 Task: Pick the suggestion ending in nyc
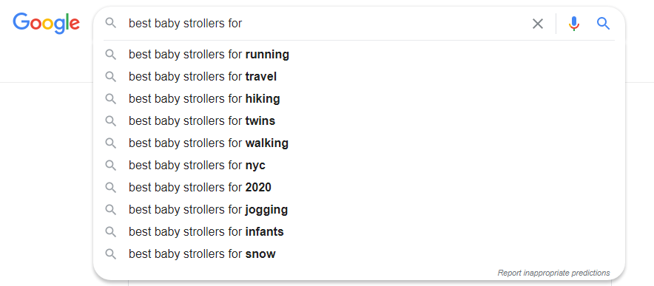(x=359, y=165)
